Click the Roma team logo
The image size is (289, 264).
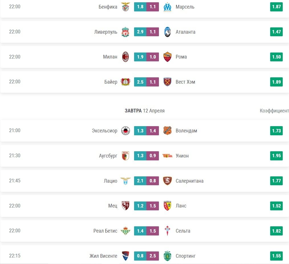tap(167, 57)
